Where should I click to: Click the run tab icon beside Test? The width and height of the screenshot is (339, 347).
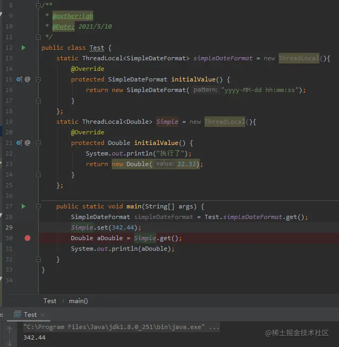tap(17, 314)
